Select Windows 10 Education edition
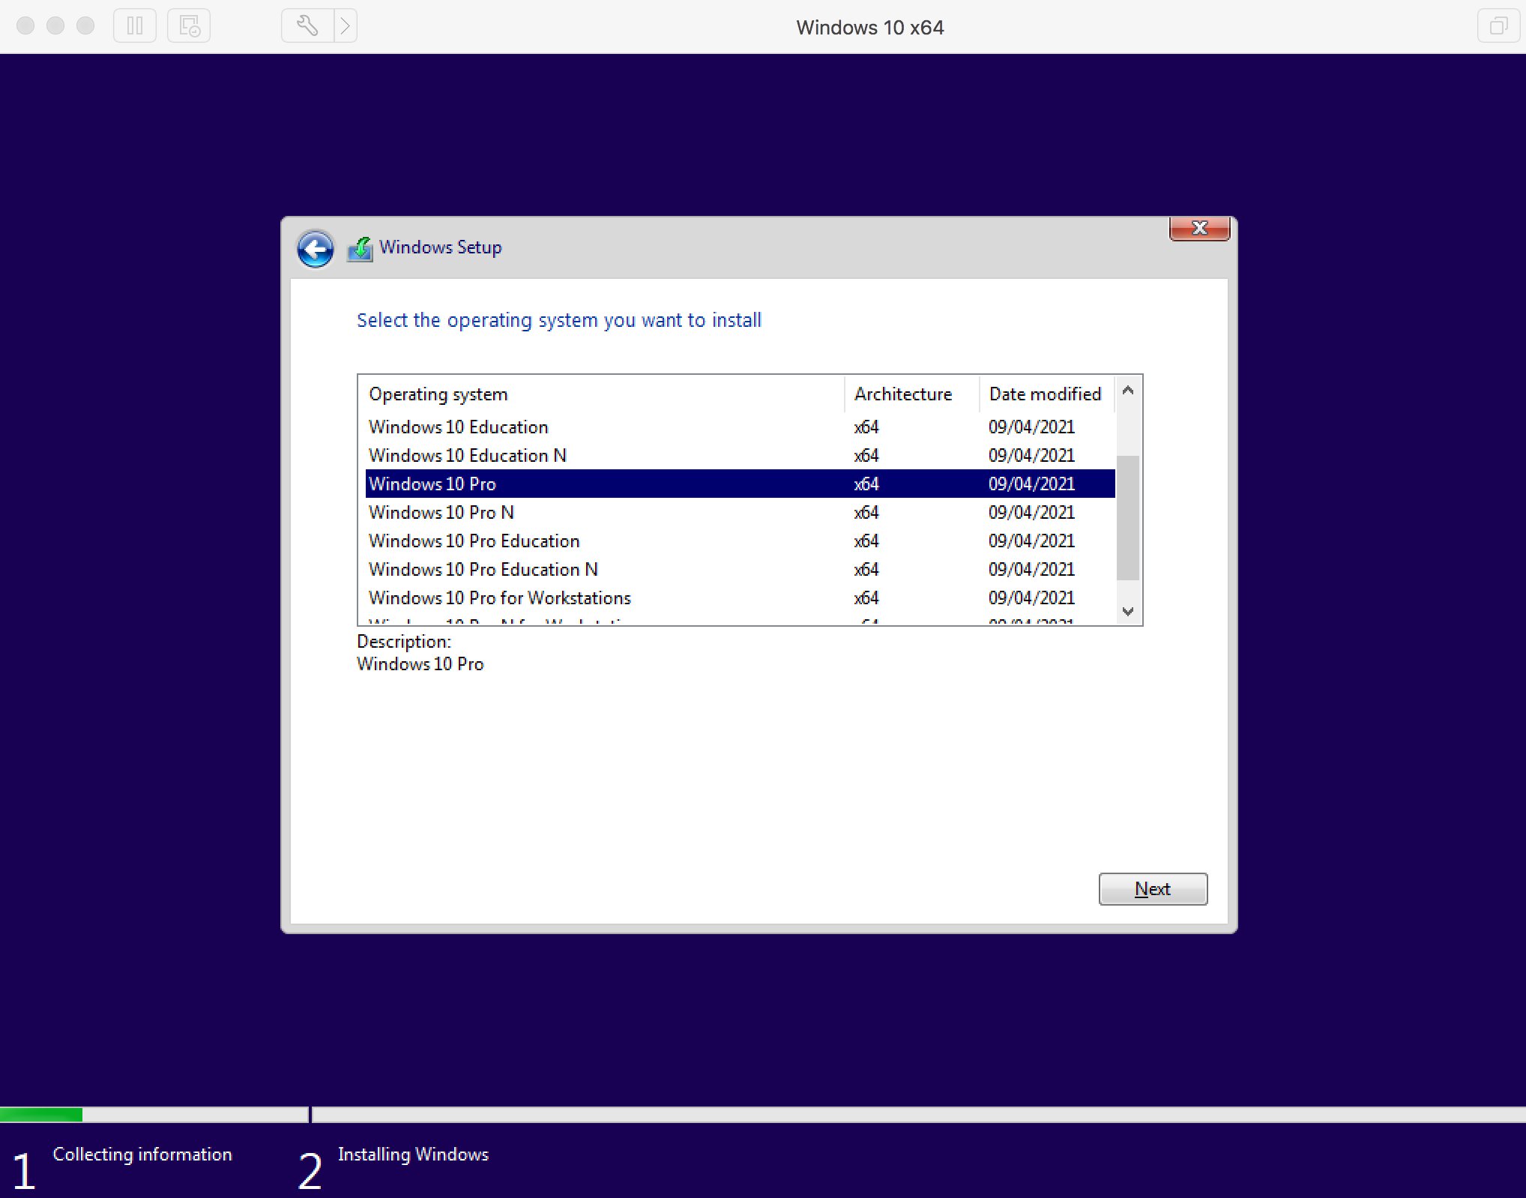 [740, 427]
